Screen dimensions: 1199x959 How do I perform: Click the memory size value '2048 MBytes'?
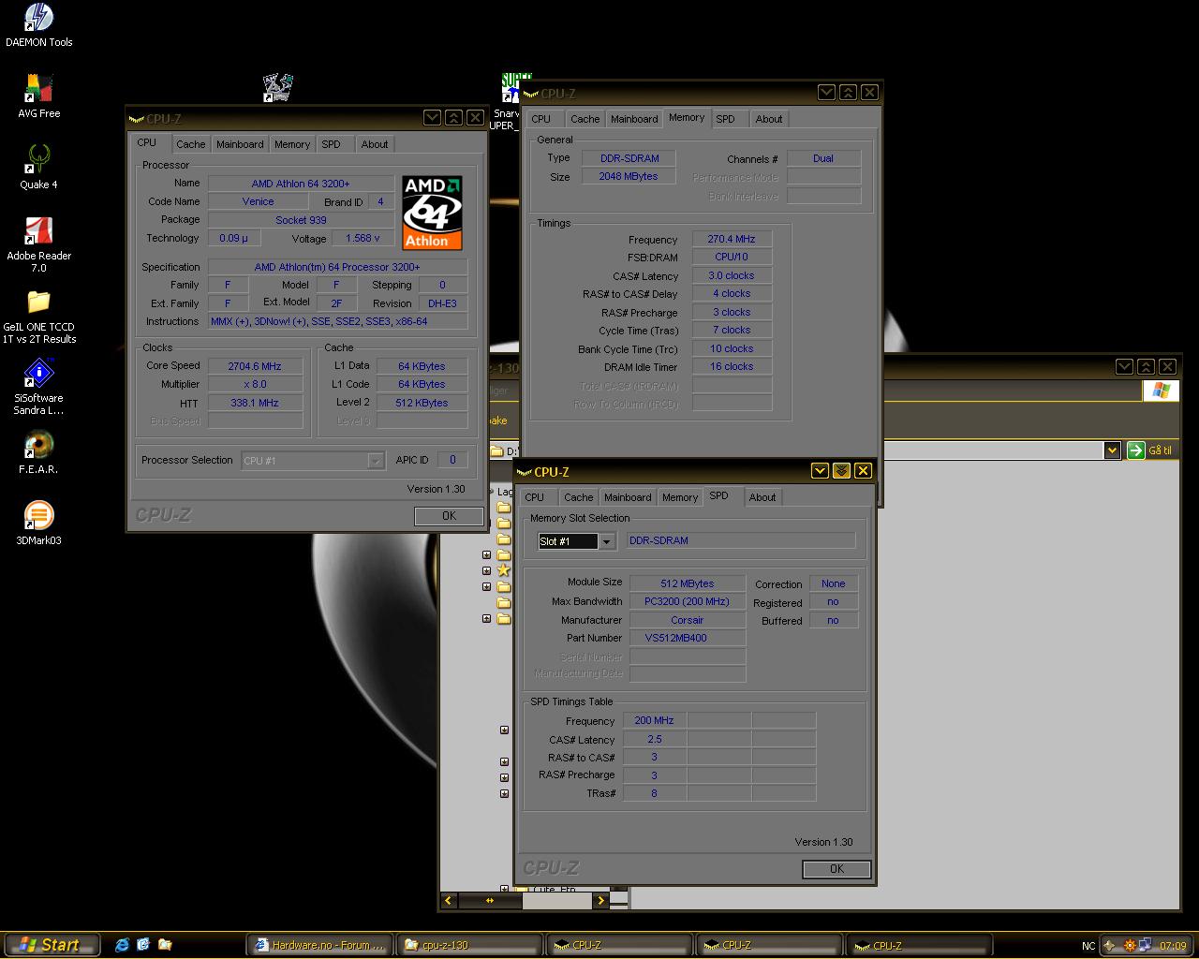(629, 176)
